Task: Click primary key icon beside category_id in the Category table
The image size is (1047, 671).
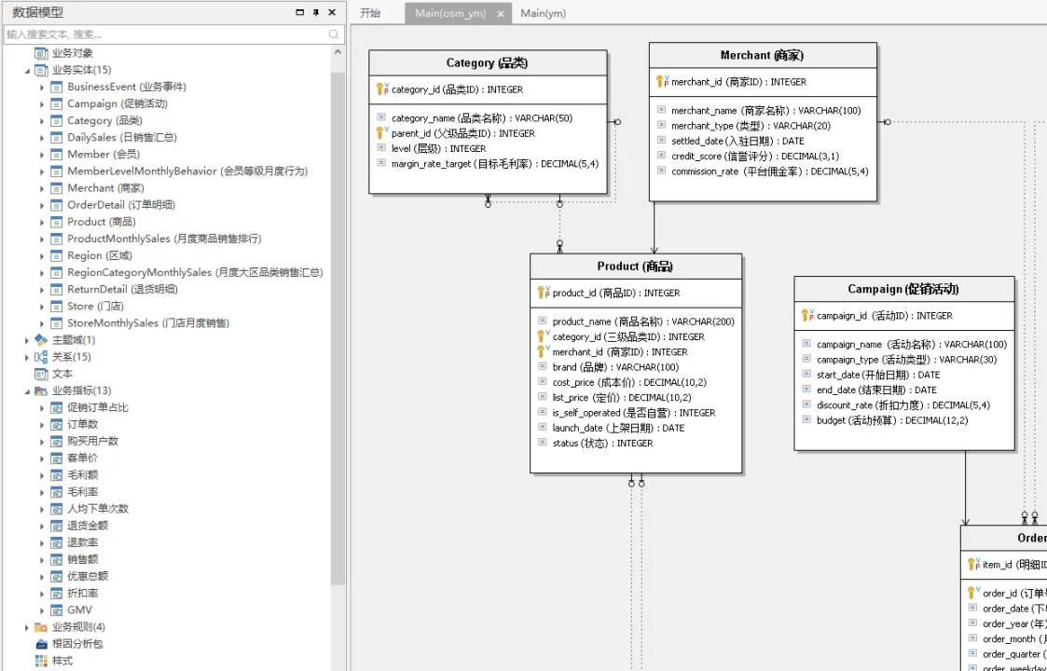Action: (x=382, y=89)
